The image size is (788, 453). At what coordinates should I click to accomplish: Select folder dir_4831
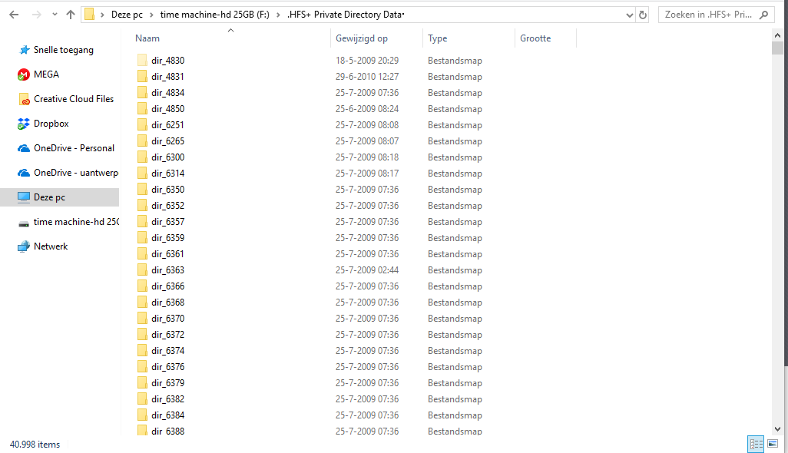168,76
